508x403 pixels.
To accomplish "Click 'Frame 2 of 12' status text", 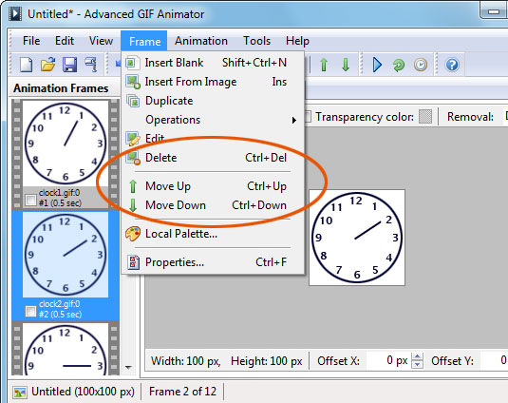I will pos(182,392).
